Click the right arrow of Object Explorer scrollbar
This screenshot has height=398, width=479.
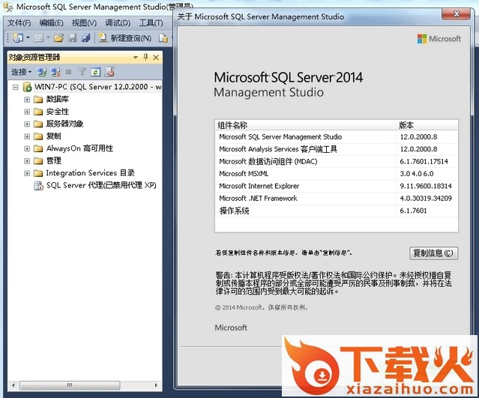[156, 385]
